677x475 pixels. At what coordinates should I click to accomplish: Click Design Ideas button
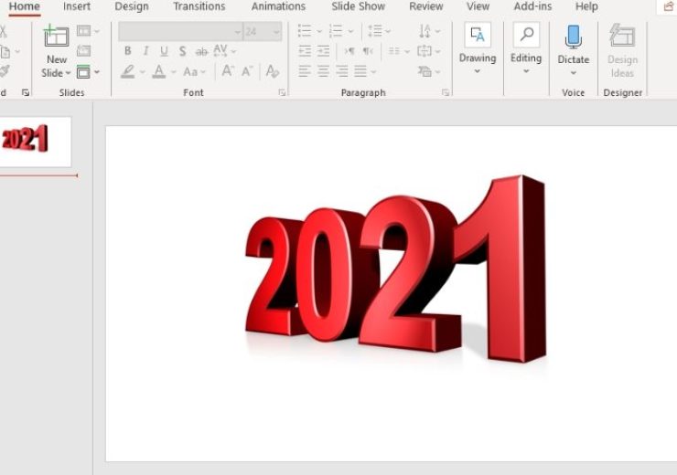click(x=622, y=50)
